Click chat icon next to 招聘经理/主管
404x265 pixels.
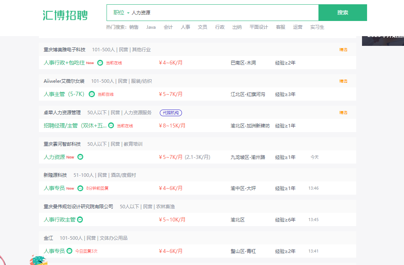coord(111,126)
